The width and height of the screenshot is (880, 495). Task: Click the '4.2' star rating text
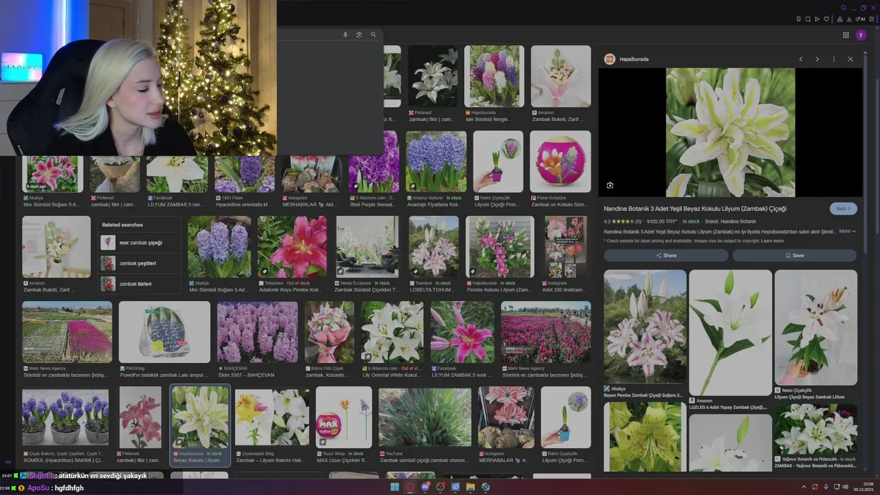pyautogui.click(x=607, y=221)
